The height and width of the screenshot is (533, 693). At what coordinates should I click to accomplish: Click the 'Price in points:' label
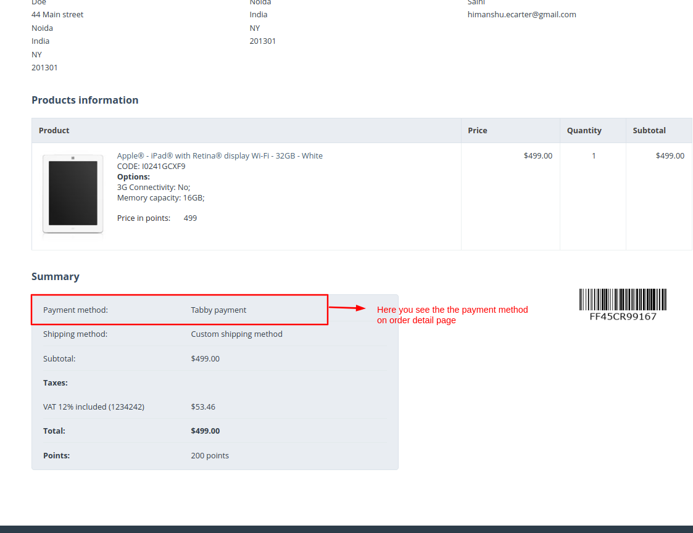click(143, 218)
